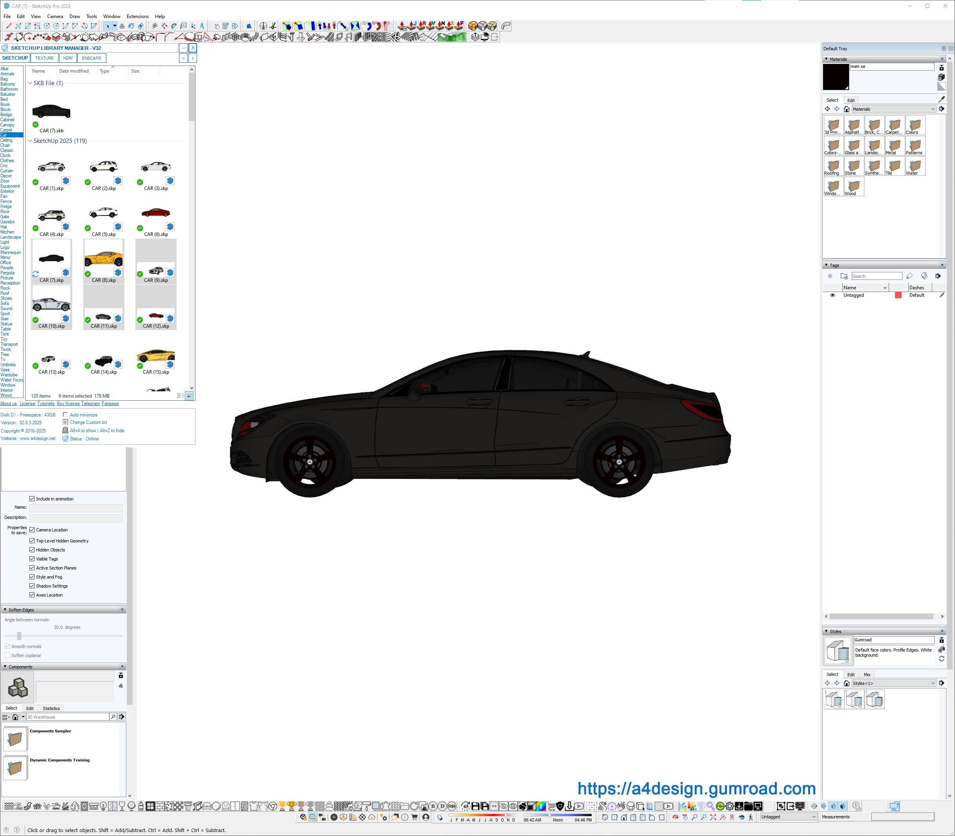Open the Materials collection dropdown
The width and height of the screenshot is (955, 836).
click(933, 109)
